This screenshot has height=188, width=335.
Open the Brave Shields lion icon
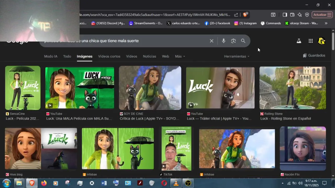click(x=245, y=15)
